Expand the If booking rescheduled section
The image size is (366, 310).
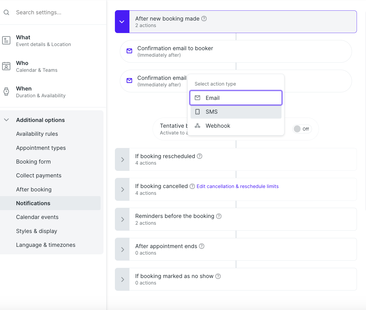pos(122,159)
